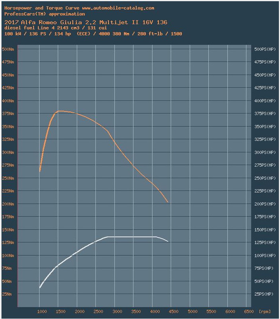Click the '5500' rpm axis label
Screen dimensions: 280x319
211,312
